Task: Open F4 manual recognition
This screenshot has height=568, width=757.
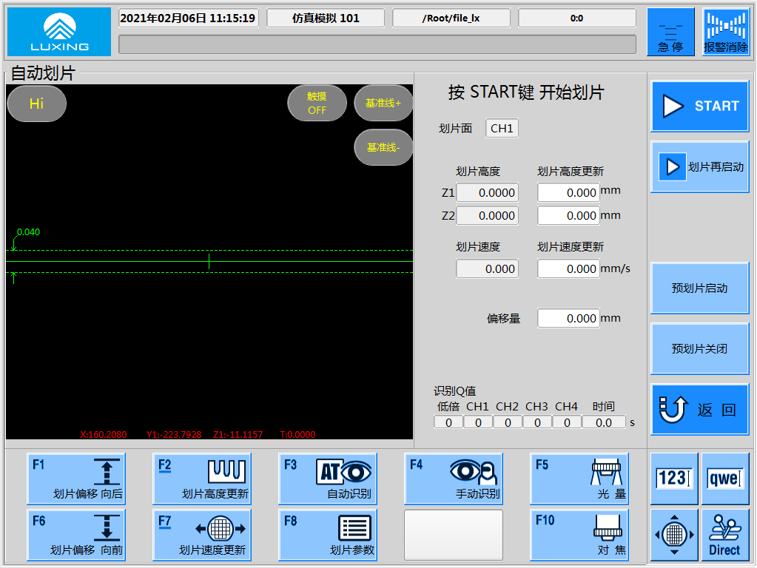Action: click(x=454, y=479)
